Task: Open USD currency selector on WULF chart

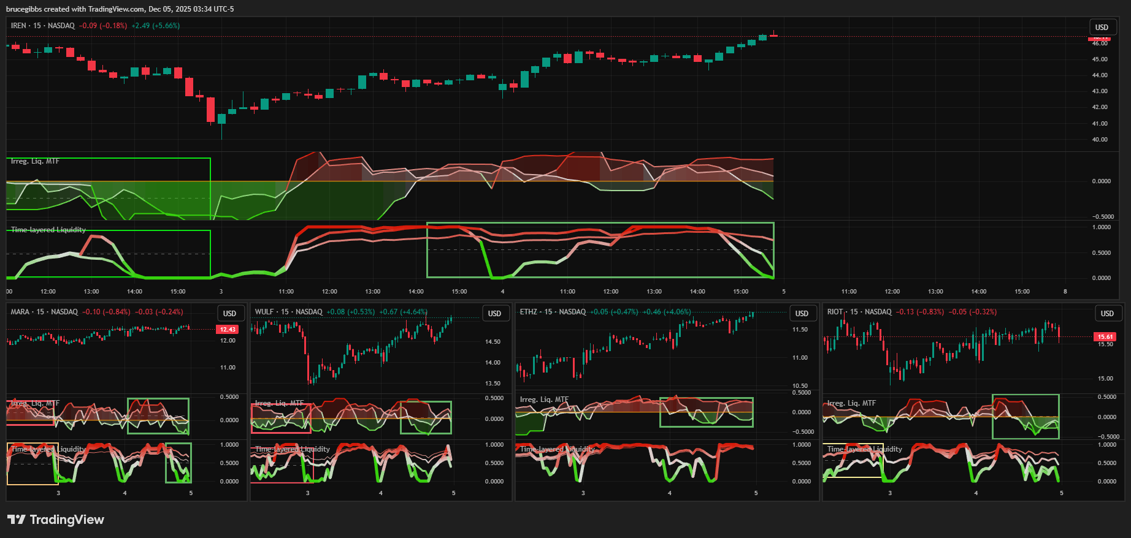Action: pyautogui.click(x=494, y=313)
